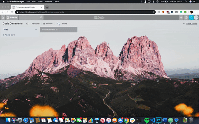Open Wi-Fi status menu
This screenshot has height=124, width=199.
157,2
